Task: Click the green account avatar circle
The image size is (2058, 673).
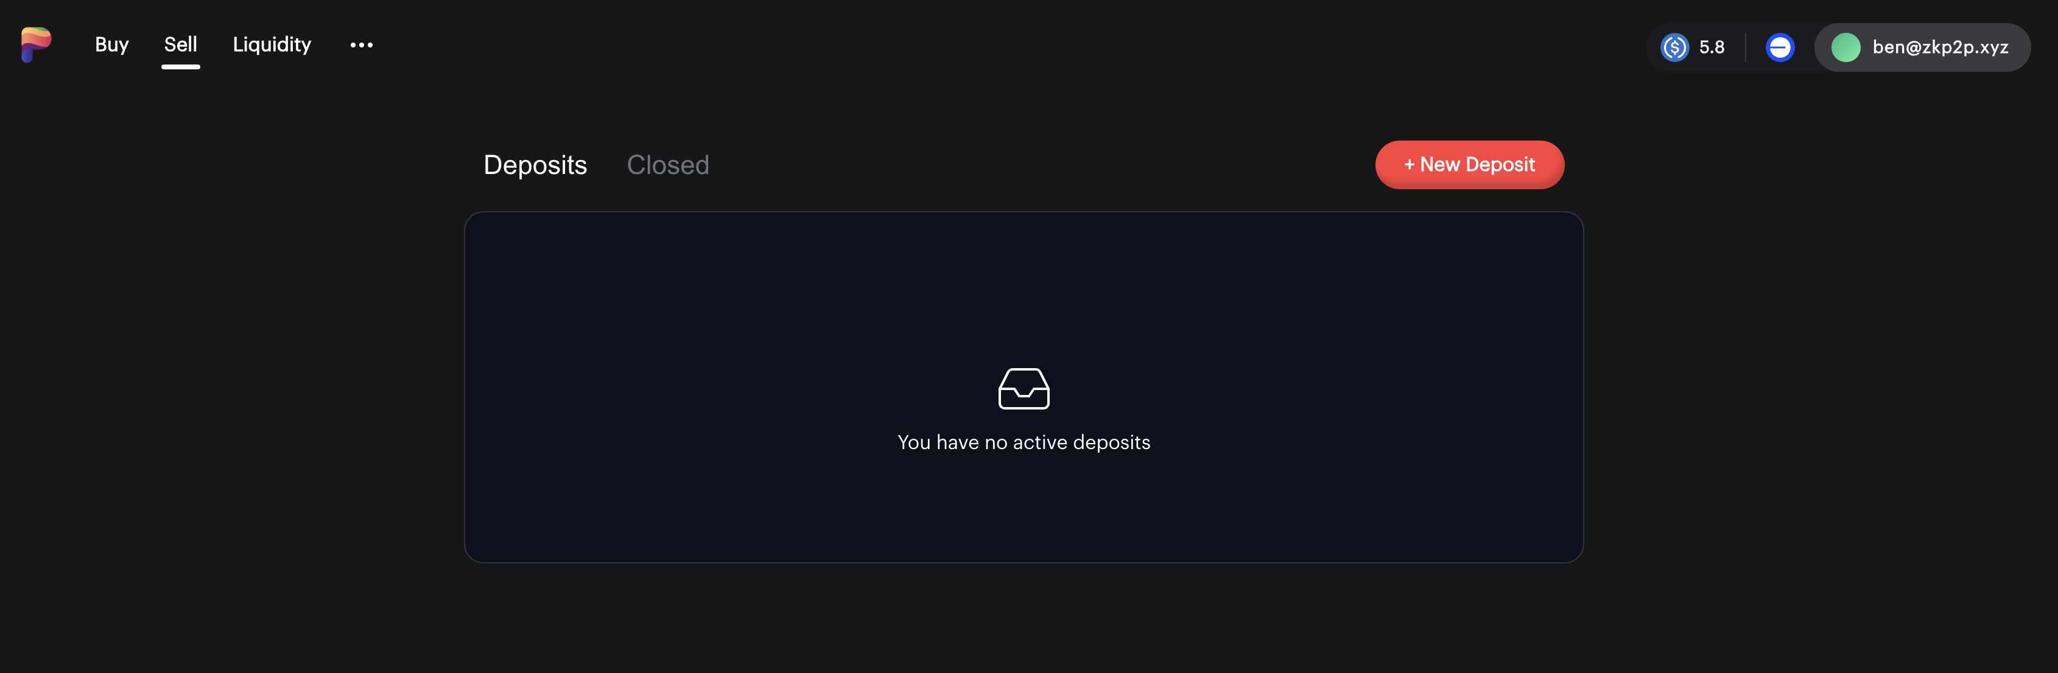Action: tap(1846, 47)
